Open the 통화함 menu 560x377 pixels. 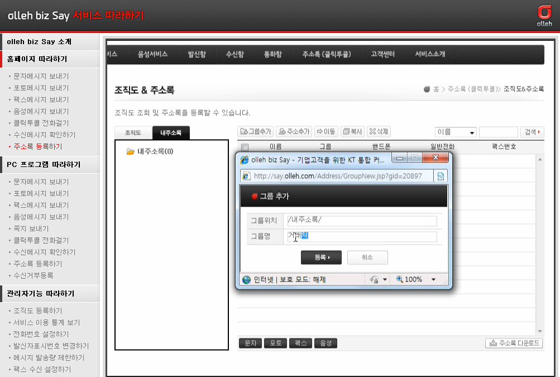272,54
